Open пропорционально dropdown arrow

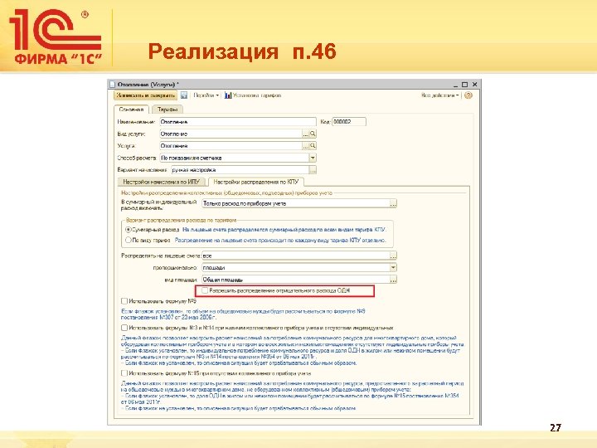[393, 267]
